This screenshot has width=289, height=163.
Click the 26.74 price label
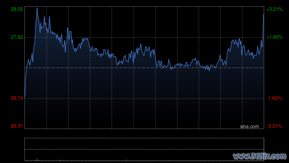tap(17, 98)
